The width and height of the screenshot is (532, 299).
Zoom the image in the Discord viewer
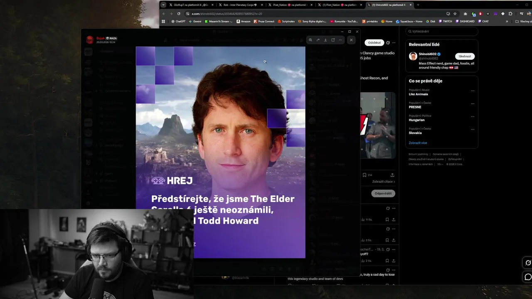[x=310, y=40]
